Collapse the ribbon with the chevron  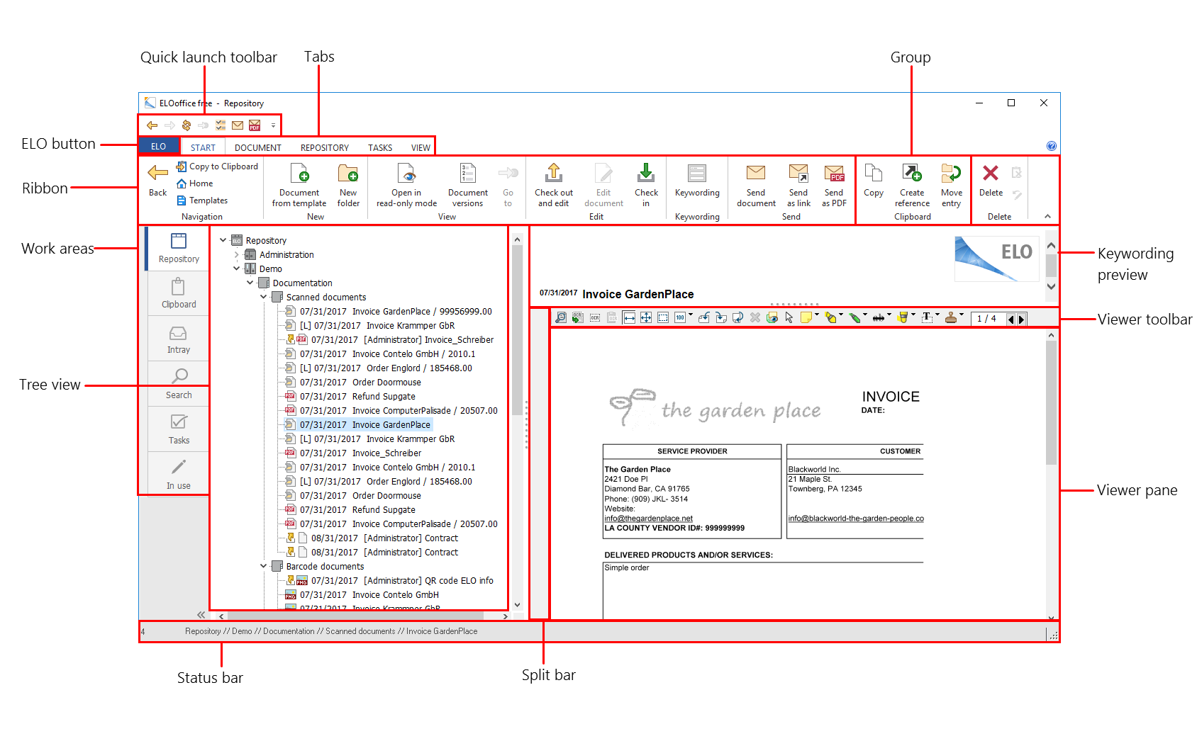(1047, 217)
